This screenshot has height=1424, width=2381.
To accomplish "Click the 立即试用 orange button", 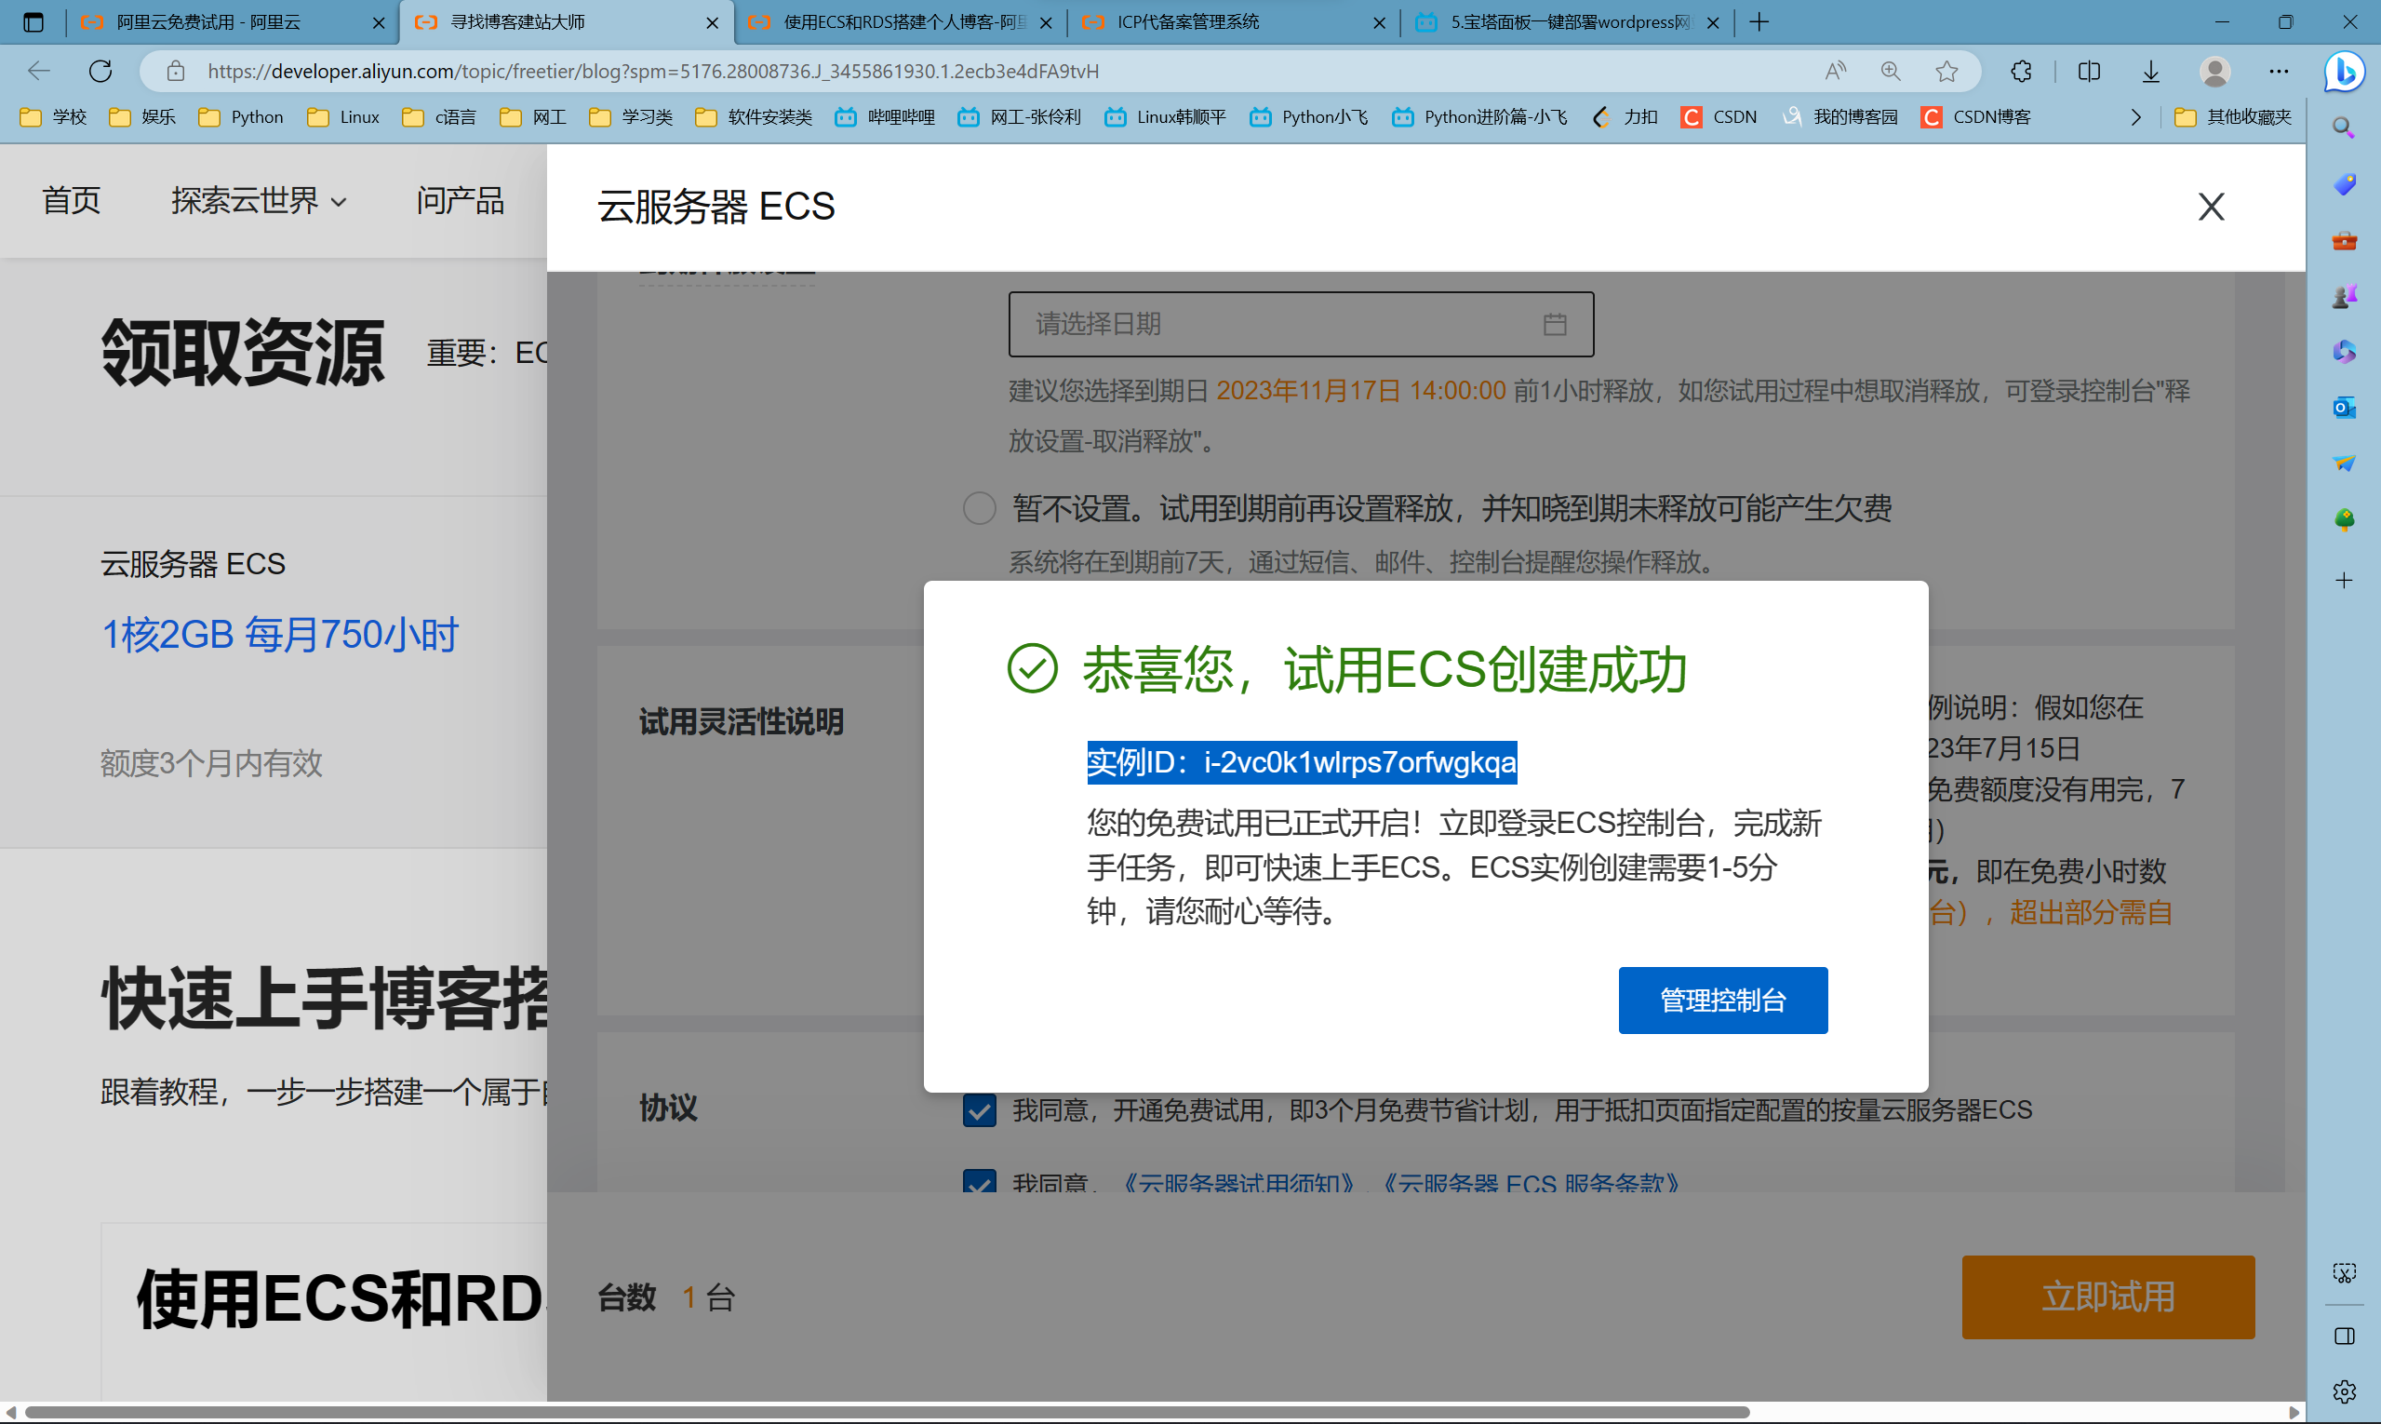I will (2107, 1296).
